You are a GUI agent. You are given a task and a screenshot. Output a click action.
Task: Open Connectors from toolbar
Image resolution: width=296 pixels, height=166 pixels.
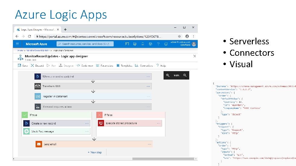[x=144, y=65]
